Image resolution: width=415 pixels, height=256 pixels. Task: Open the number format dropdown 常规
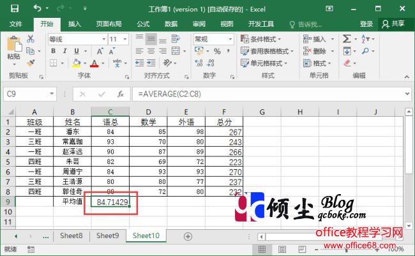[x=230, y=39]
